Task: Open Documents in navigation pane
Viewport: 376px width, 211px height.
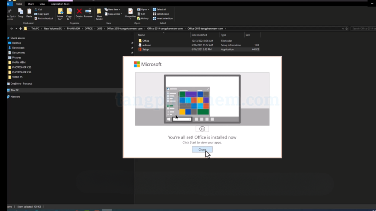Action: (x=18, y=53)
